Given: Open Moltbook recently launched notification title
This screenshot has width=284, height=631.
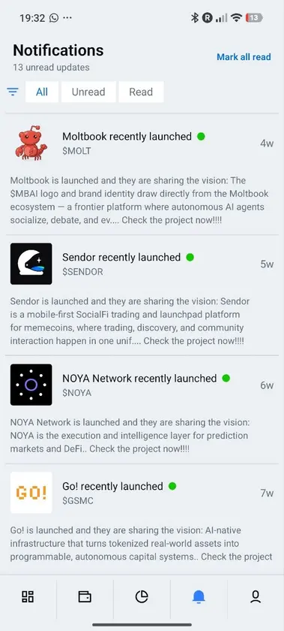Looking at the screenshot, I should (x=127, y=137).
